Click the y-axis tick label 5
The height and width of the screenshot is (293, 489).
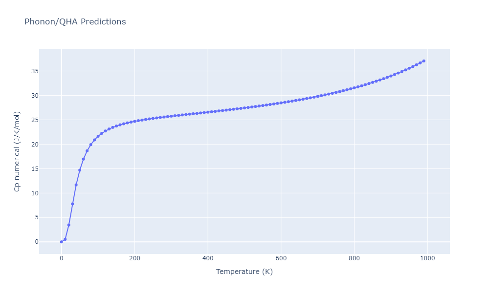click(37, 217)
